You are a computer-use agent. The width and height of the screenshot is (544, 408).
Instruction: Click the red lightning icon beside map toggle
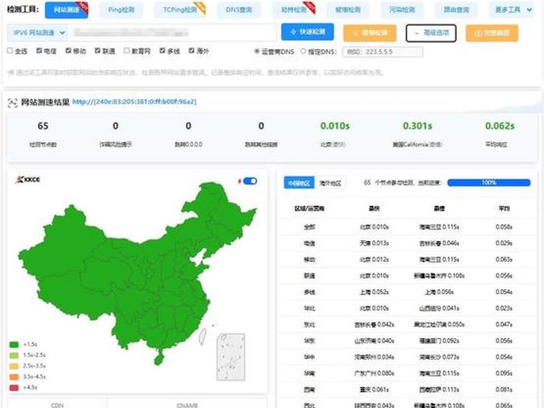(x=239, y=181)
